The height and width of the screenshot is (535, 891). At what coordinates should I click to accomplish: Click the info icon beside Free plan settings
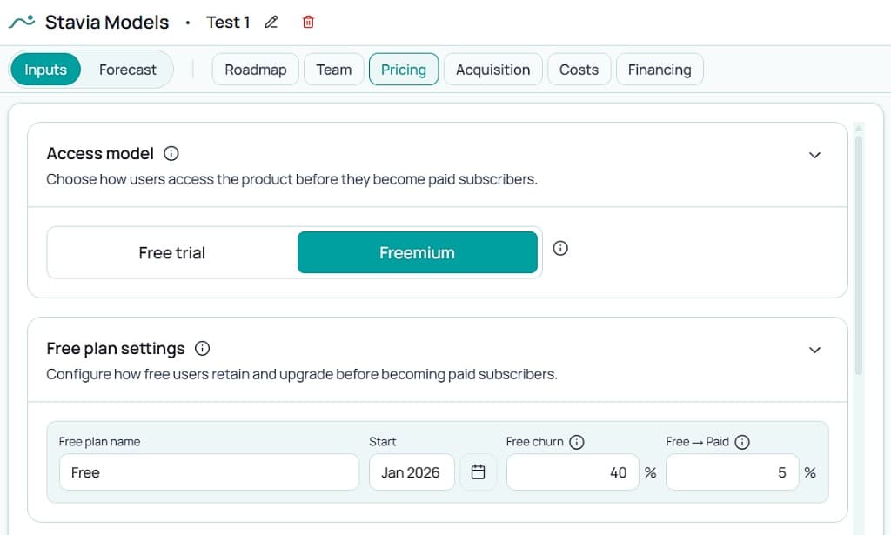[201, 348]
